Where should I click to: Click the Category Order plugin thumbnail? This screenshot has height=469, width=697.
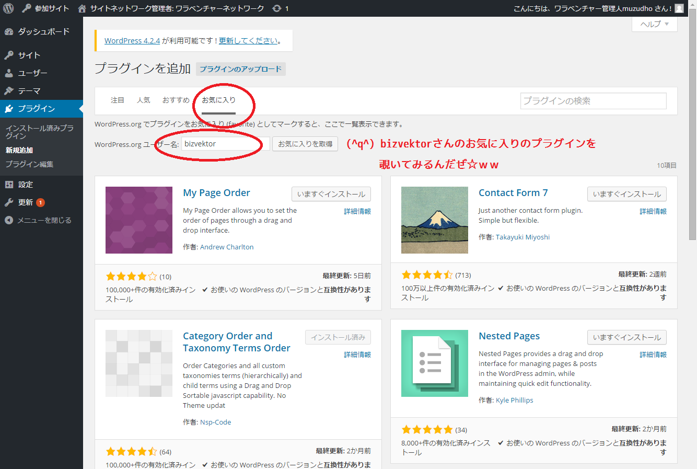(139, 363)
